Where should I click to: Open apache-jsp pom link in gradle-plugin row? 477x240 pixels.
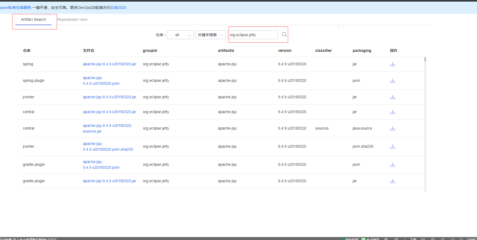101,165
